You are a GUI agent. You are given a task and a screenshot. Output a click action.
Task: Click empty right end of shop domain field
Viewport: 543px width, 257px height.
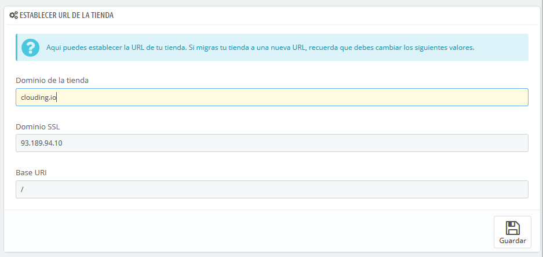(485, 97)
